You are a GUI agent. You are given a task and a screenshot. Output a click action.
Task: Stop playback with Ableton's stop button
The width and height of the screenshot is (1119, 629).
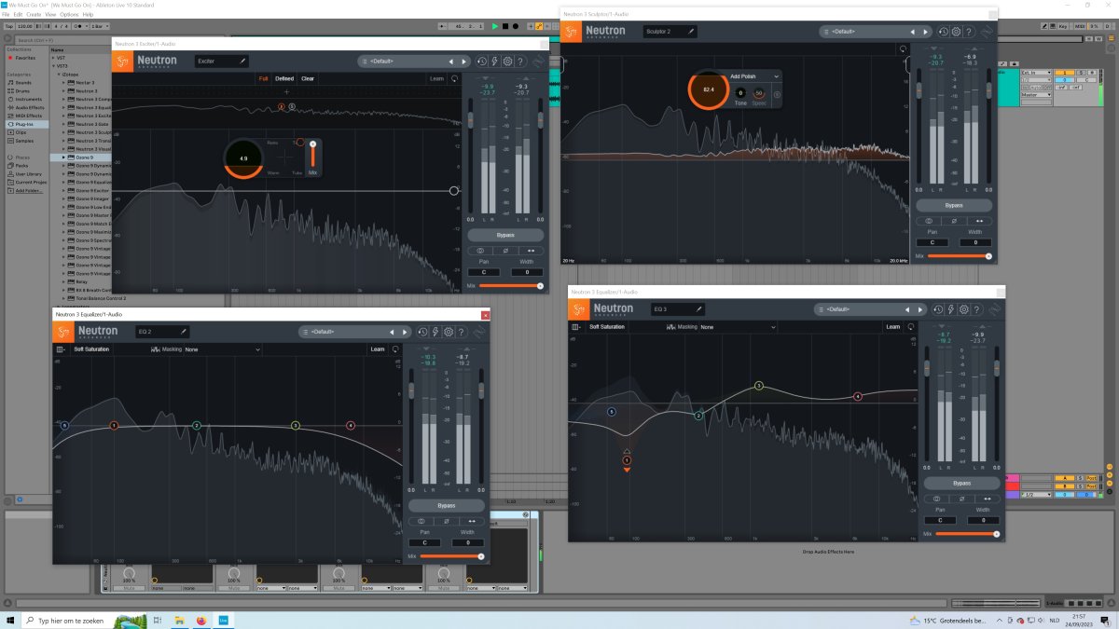(504, 26)
